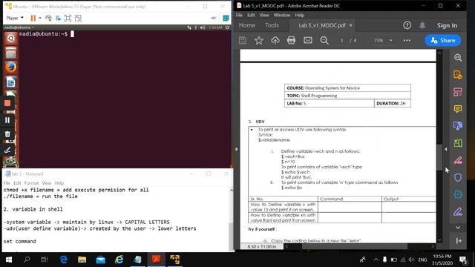The image size is (475, 267).
Task: Open the teal tool below the shield icon
Action: coord(458,194)
